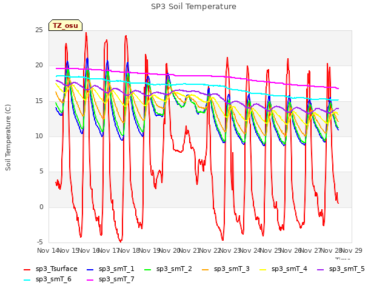Click the Nov 14 x-axis date label

(x=48, y=250)
